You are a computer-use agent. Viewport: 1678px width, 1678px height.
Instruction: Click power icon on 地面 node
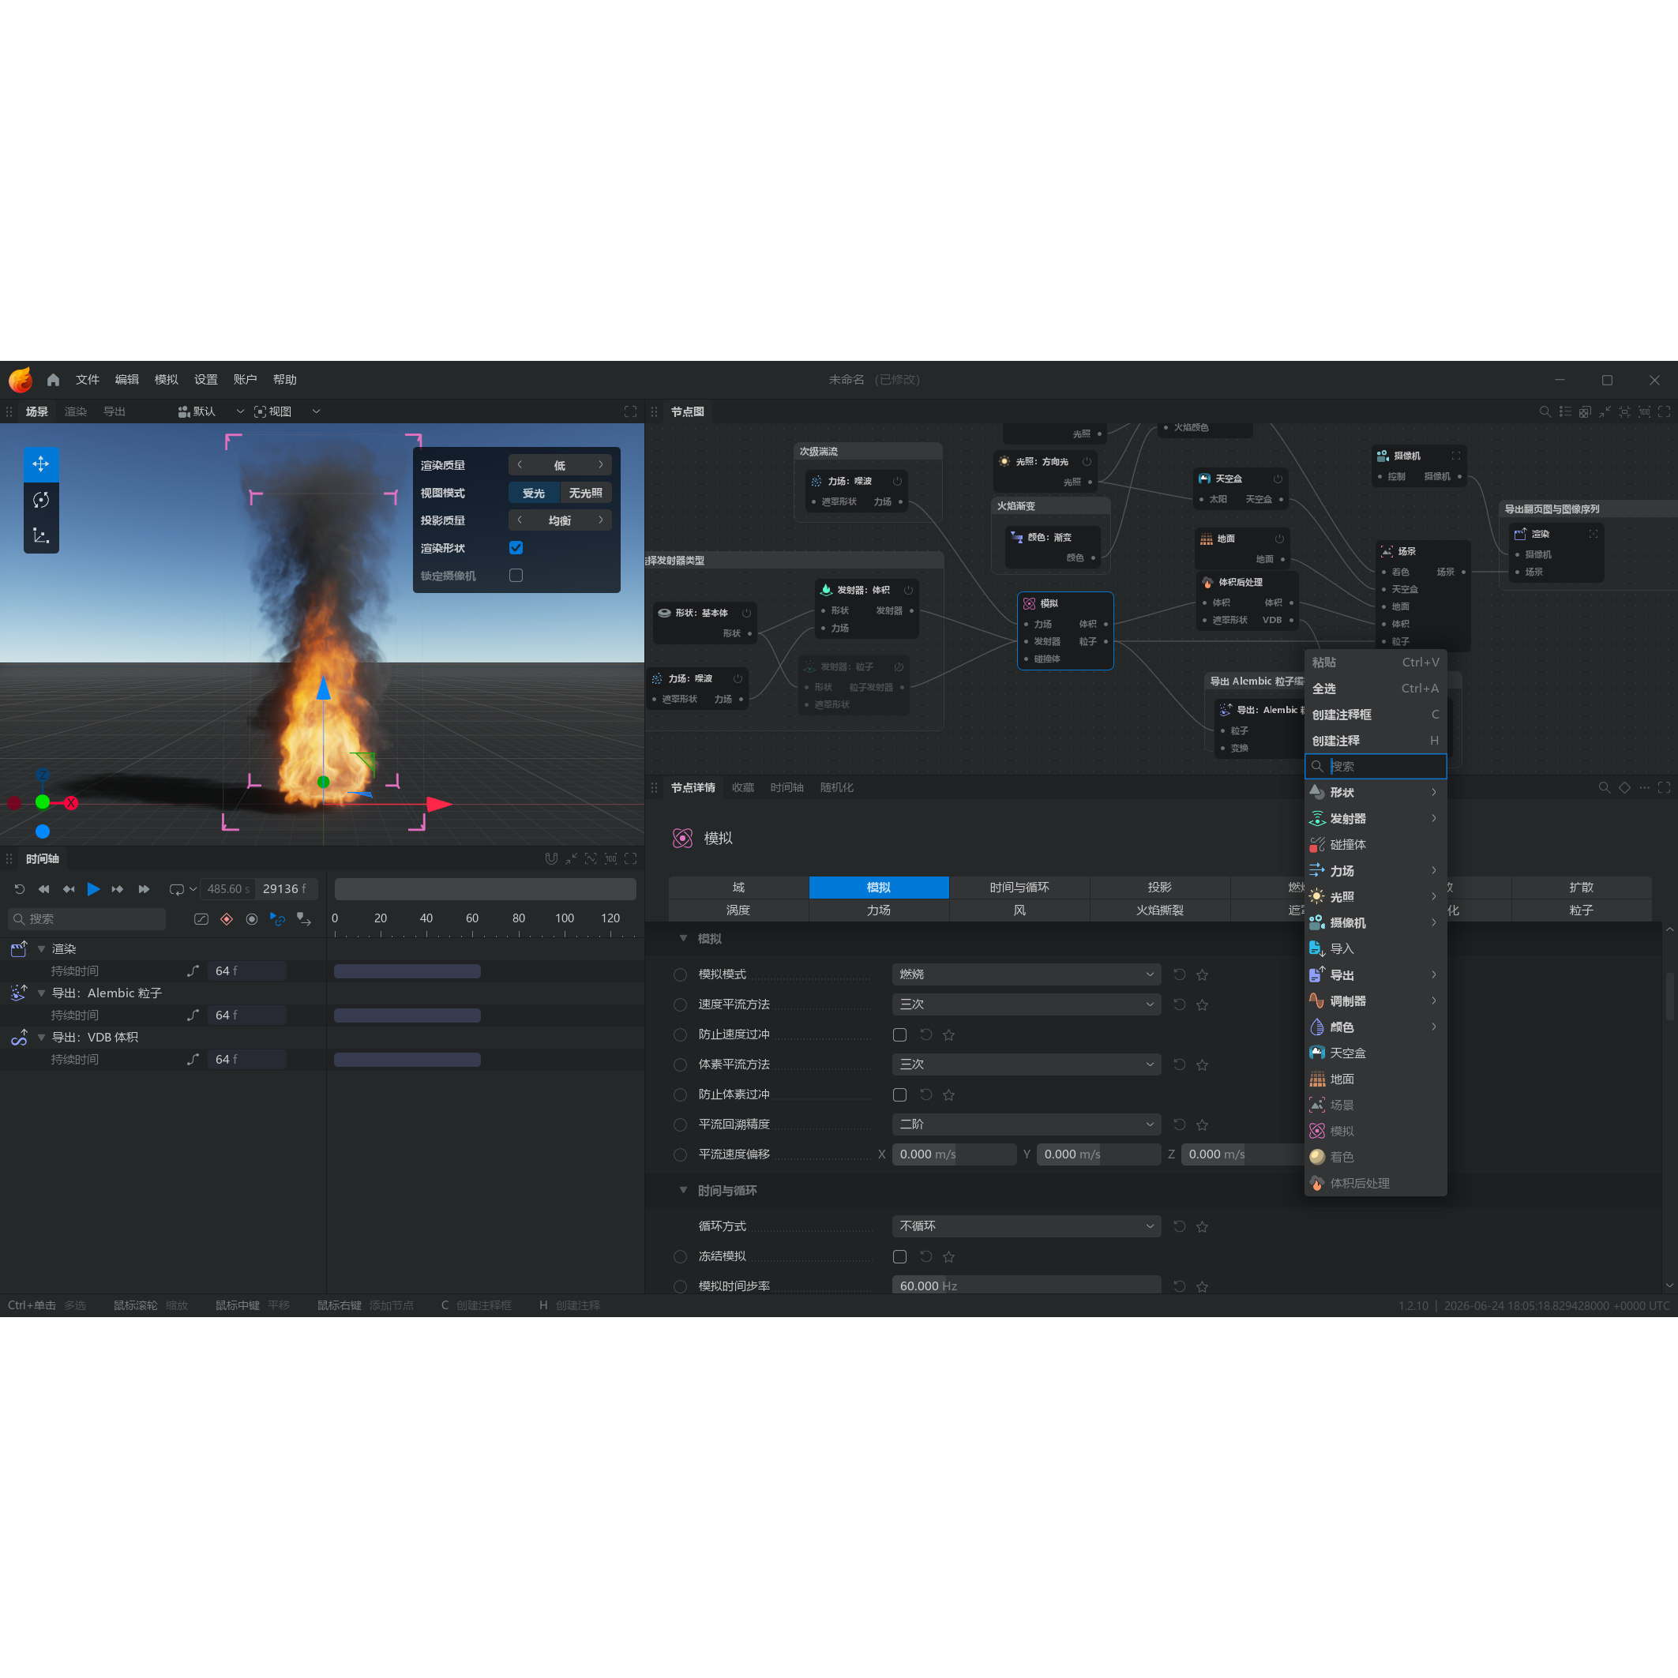click(x=1279, y=539)
